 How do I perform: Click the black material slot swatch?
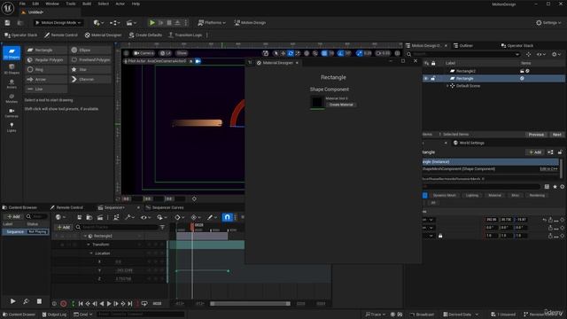pos(317,102)
